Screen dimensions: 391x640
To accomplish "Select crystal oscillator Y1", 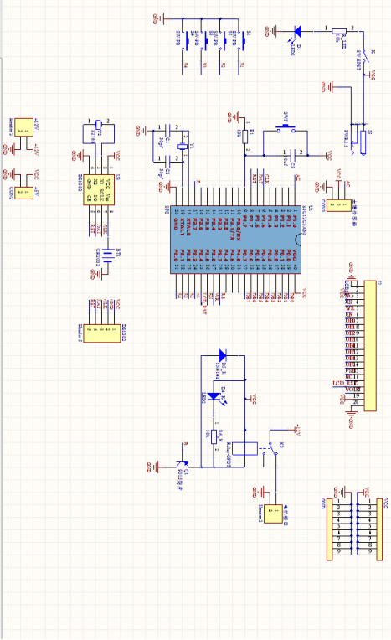I will pyautogui.click(x=183, y=146).
